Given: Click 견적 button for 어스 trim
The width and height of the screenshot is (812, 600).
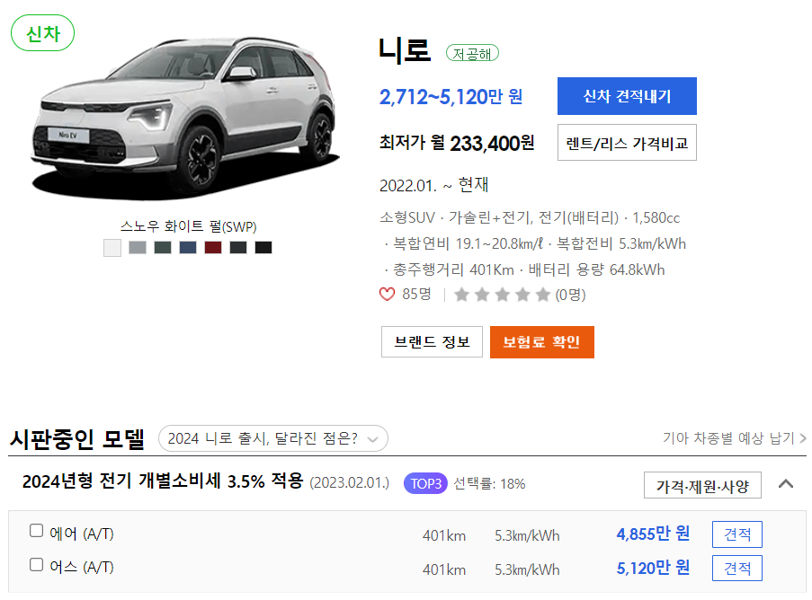Looking at the screenshot, I should [736, 568].
